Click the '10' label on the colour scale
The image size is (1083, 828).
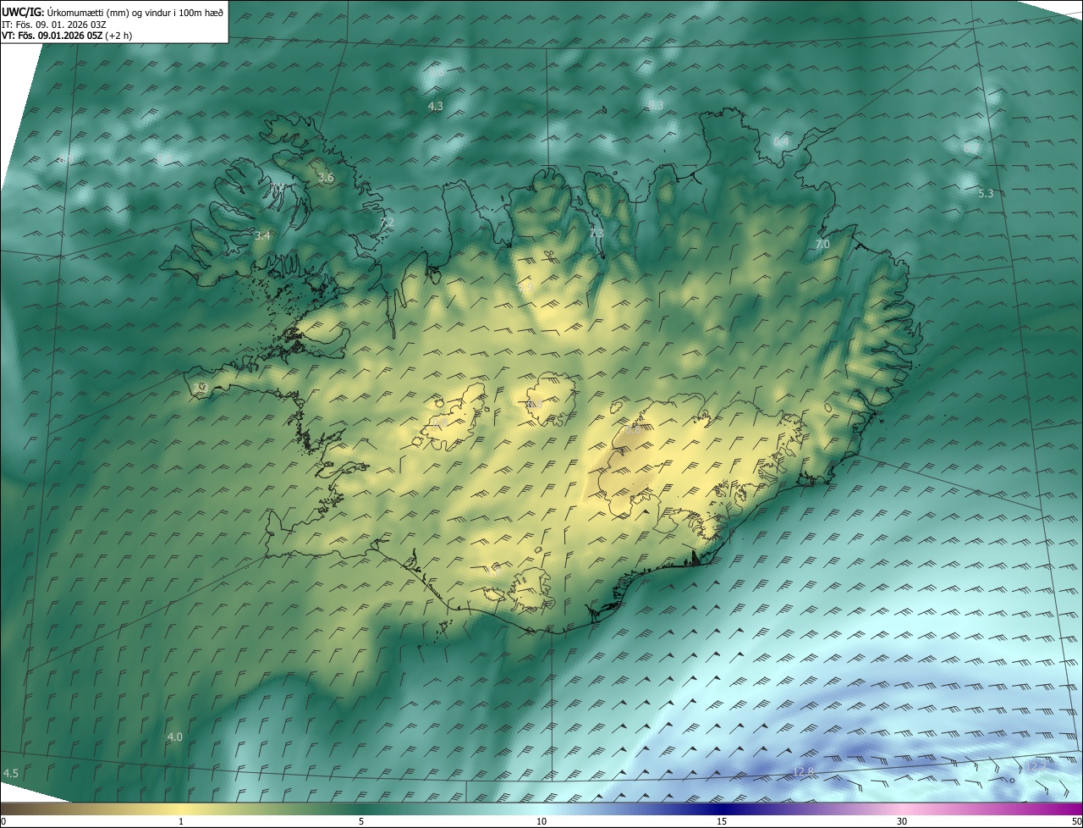click(541, 821)
